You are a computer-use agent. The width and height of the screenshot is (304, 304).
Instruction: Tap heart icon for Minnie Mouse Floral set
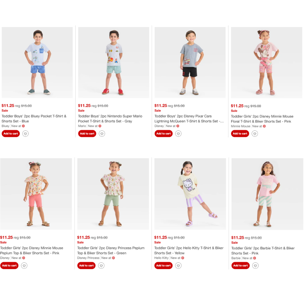point(254,134)
